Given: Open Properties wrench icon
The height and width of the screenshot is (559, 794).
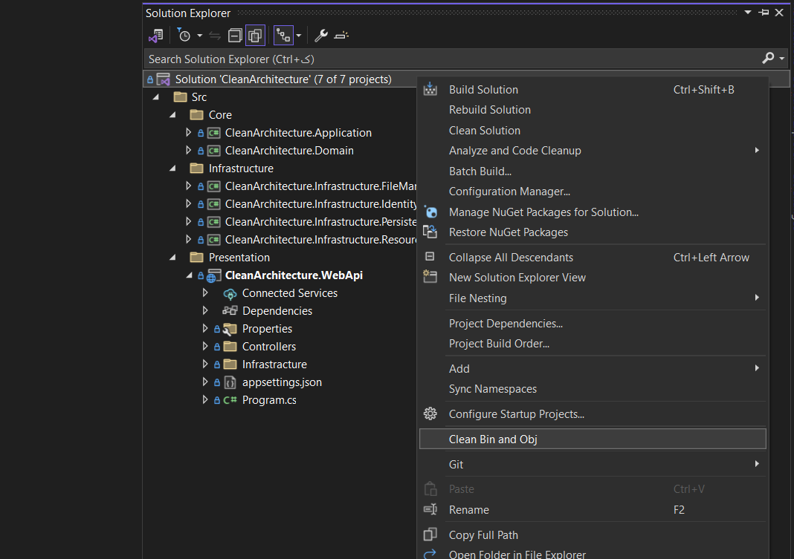Looking at the screenshot, I should 321,36.
